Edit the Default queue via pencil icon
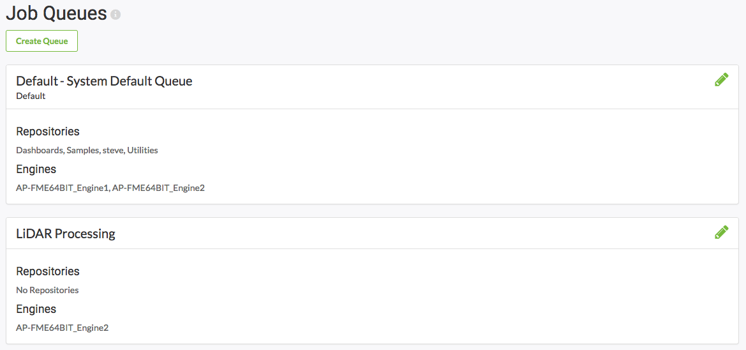The image size is (746, 350). coord(721,80)
